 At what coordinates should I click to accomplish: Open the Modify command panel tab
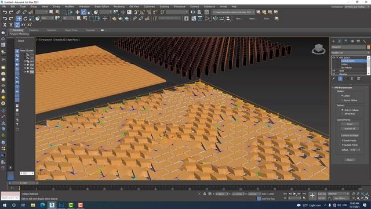340,41
